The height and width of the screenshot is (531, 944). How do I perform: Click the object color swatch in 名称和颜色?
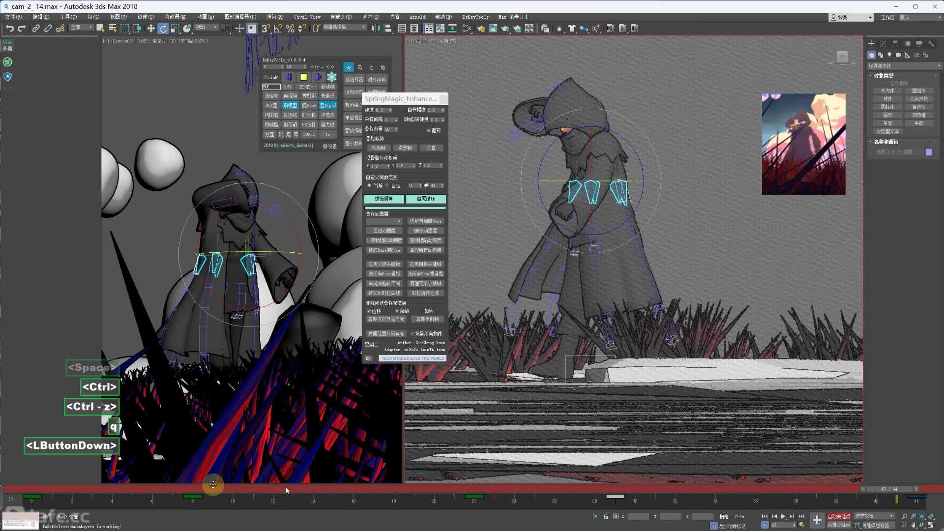pyautogui.click(x=929, y=152)
